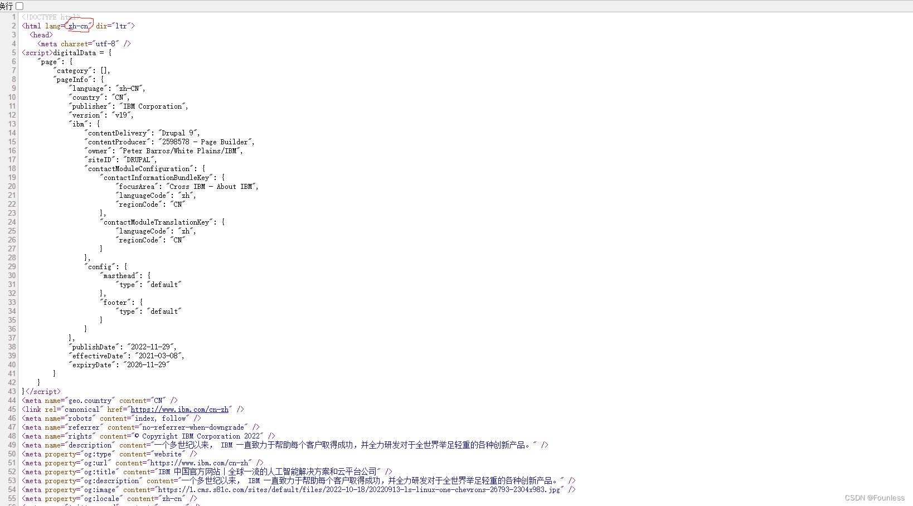Click line number 43 in the gutter
This screenshot has height=506, width=913.
point(12,392)
